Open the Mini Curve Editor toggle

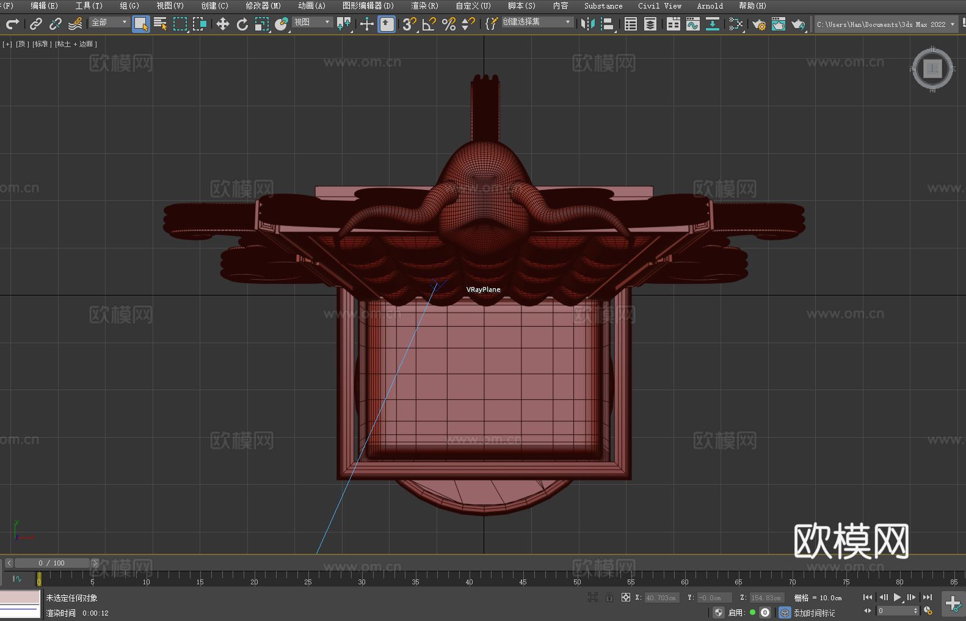coord(16,578)
